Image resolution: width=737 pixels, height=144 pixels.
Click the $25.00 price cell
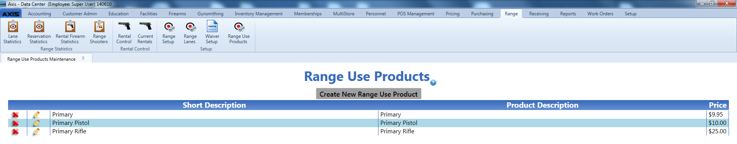coord(717,131)
